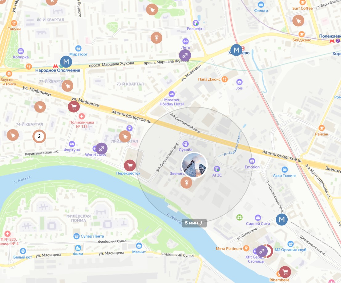Click the 5 мин walking distance label

(194, 223)
